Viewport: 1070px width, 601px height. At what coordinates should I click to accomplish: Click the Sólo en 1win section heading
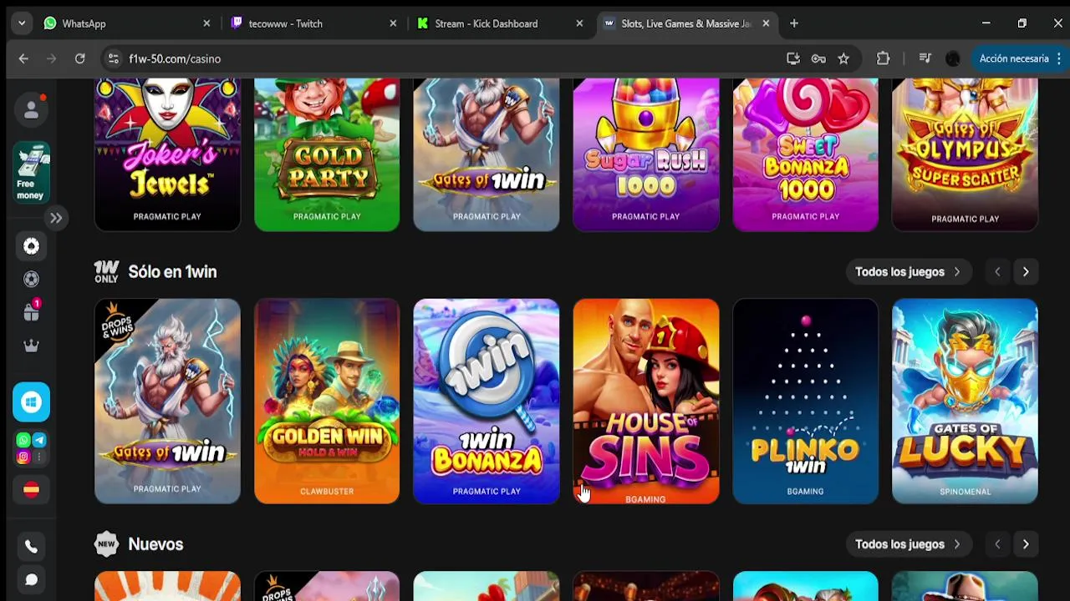click(x=172, y=272)
